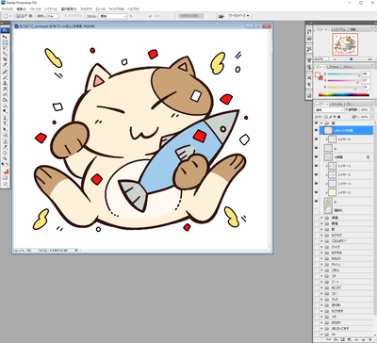The height and width of the screenshot is (343, 377).
Task: Click the Ps logo atop toolbox
Action: click(x=5, y=30)
